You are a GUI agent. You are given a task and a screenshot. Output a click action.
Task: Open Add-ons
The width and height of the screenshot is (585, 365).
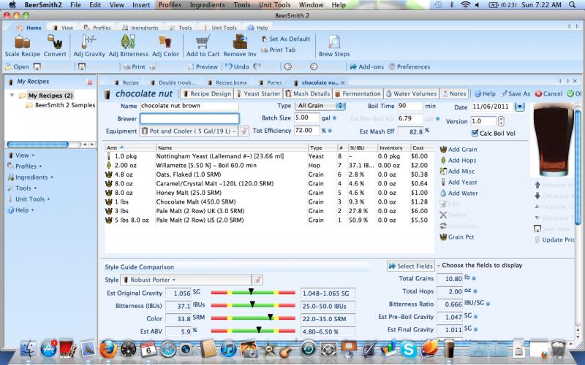point(366,66)
